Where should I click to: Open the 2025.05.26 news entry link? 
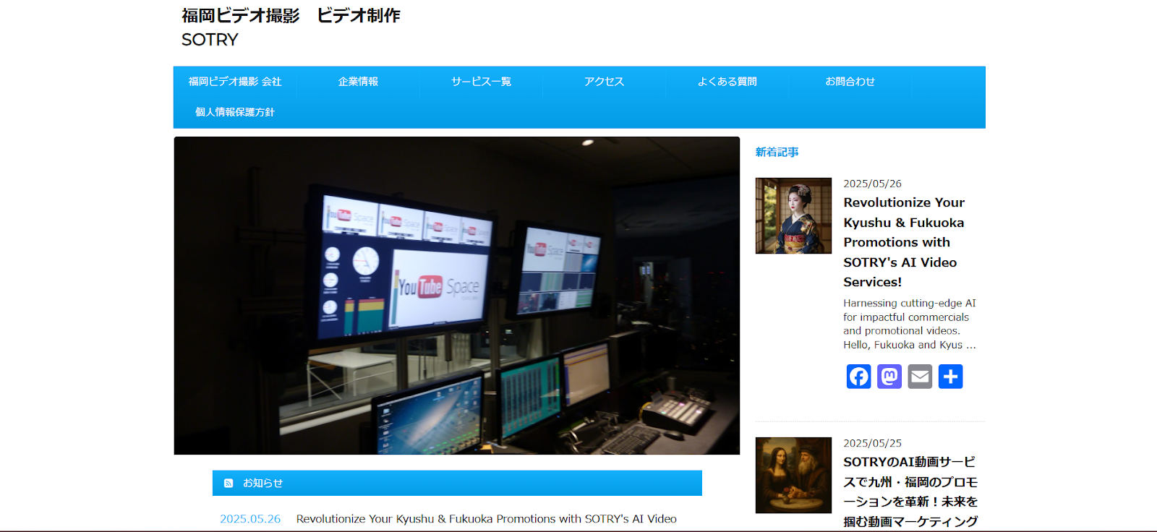[487, 519]
